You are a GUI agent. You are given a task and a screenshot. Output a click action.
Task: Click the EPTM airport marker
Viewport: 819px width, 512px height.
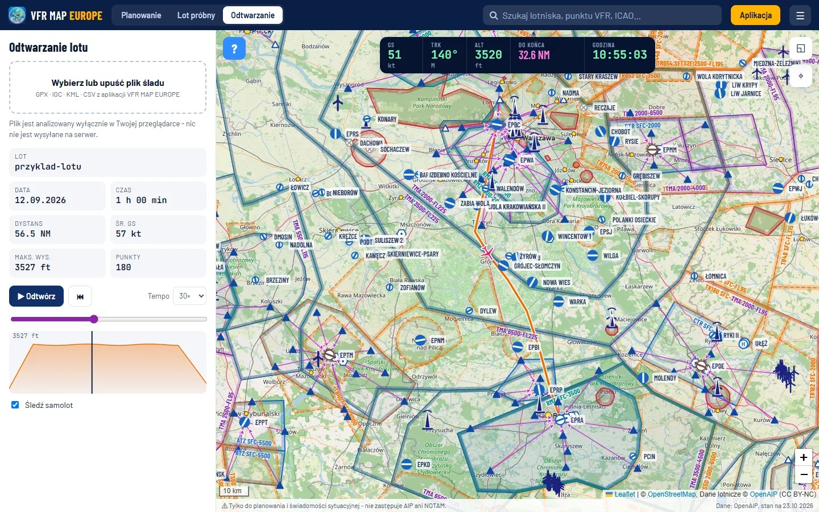(329, 355)
